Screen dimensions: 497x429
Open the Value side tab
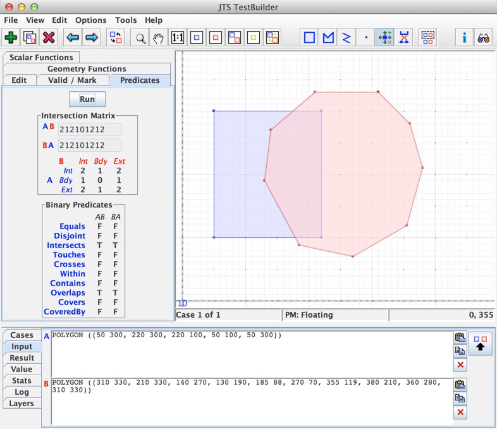[22, 370]
